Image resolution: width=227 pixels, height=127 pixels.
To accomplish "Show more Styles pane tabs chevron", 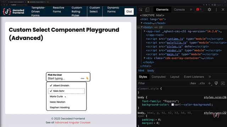I will [x=210, y=77].
